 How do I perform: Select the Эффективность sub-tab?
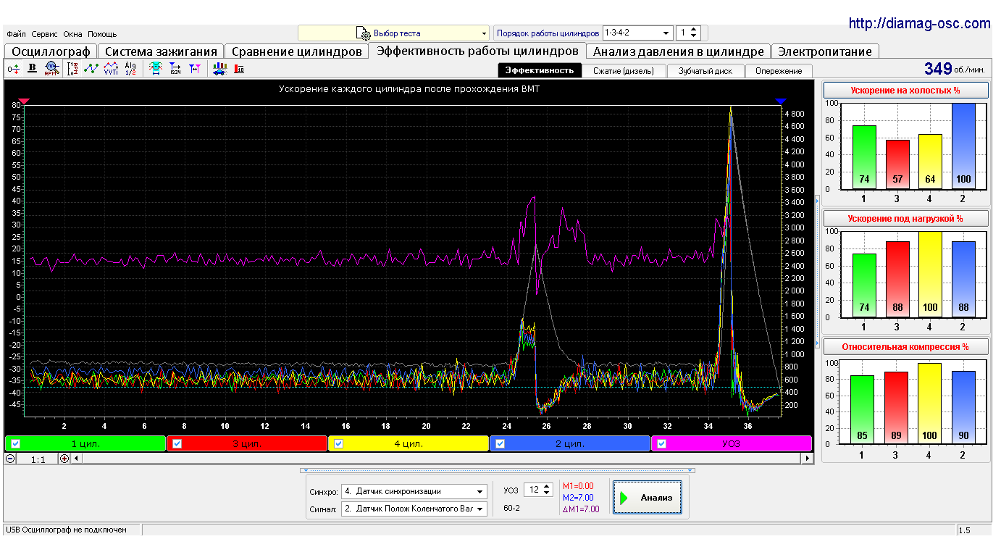point(540,70)
